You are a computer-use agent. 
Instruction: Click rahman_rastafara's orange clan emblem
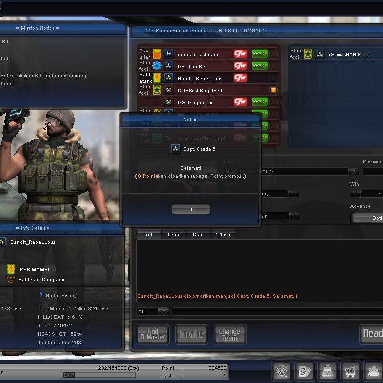pos(157,54)
